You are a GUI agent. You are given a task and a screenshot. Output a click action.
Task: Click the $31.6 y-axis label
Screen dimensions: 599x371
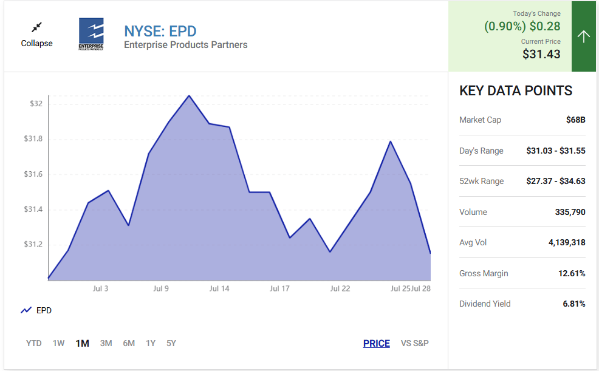point(33,174)
